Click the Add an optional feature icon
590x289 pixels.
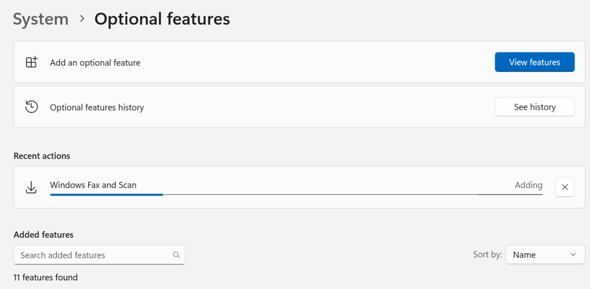[32, 62]
